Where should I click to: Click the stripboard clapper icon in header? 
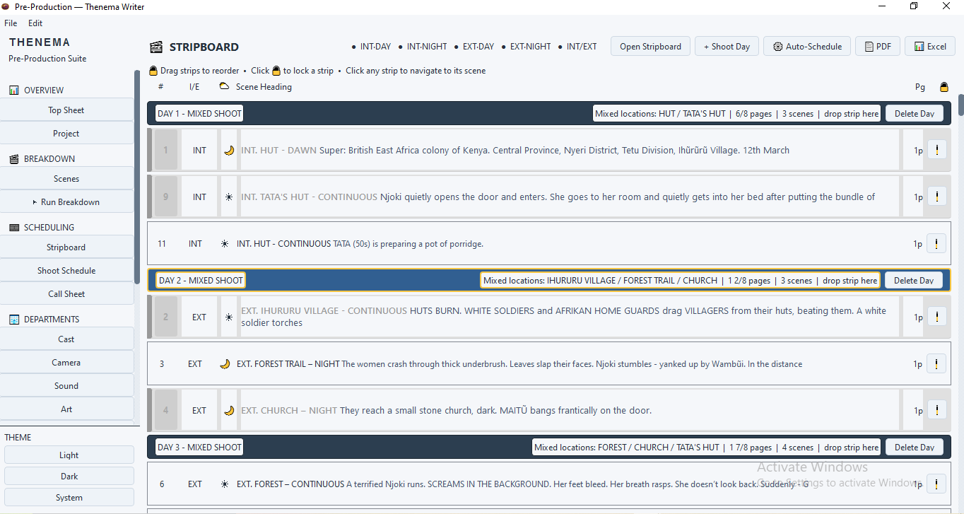156,47
